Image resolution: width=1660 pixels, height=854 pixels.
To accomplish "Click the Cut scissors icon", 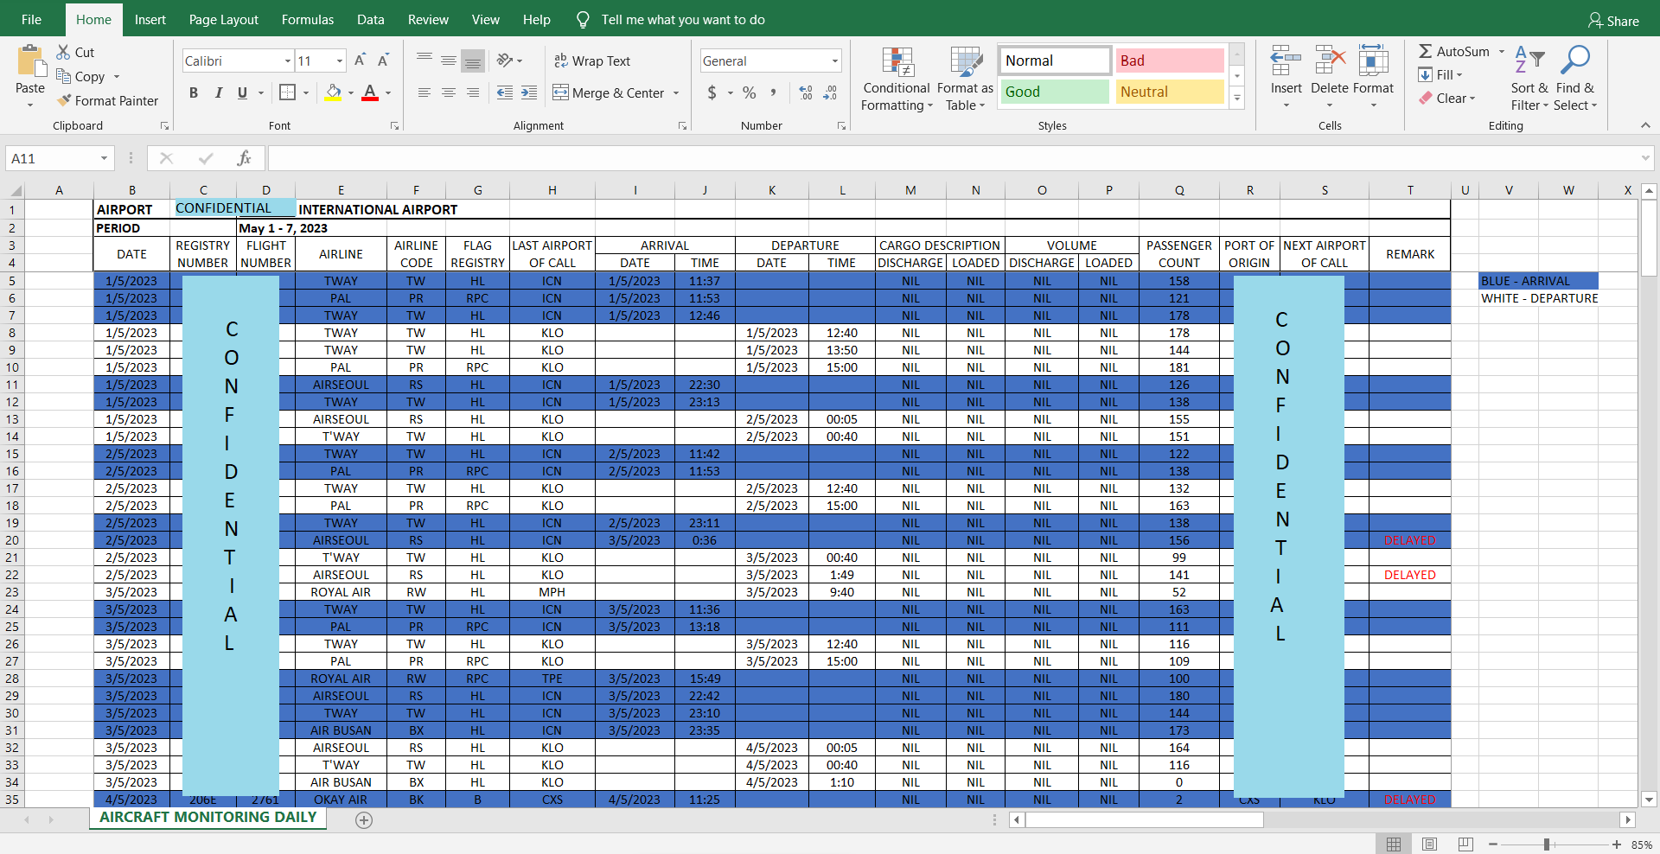I will [63, 52].
